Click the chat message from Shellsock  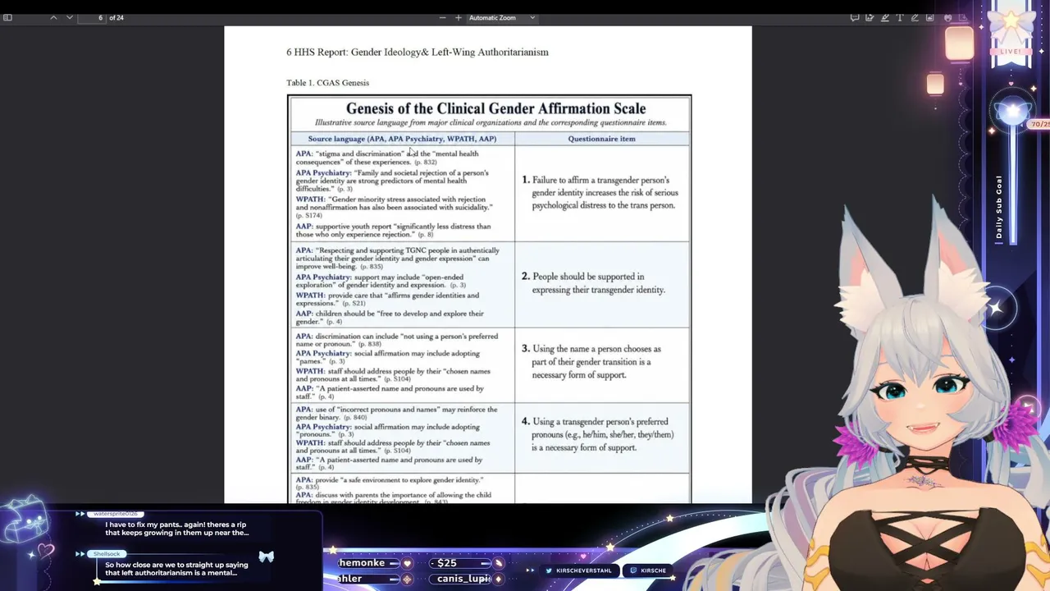pos(176,569)
